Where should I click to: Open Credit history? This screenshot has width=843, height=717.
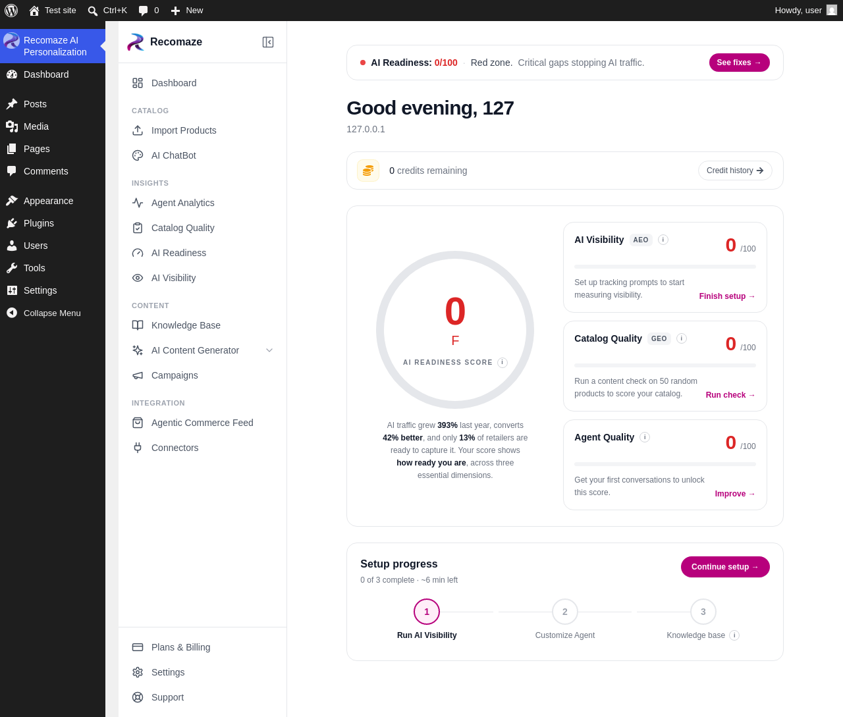[735, 171]
